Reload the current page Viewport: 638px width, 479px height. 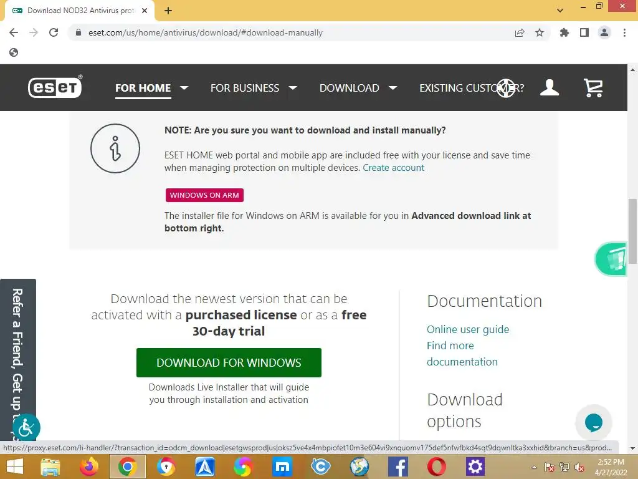pyautogui.click(x=54, y=32)
